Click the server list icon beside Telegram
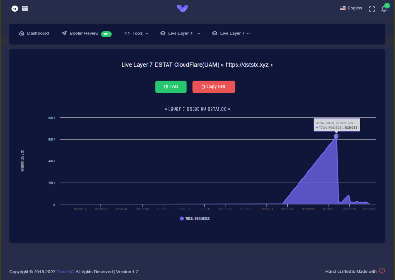Screen dimensions: 395x280 (25, 8)
